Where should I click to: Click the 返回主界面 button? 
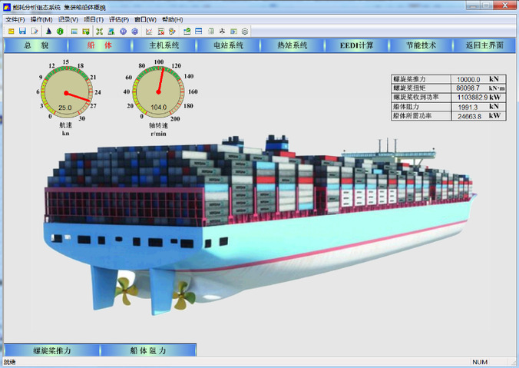coord(484,45)
